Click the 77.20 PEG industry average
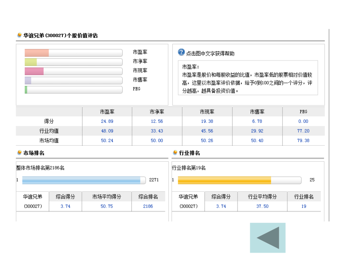 303,131
